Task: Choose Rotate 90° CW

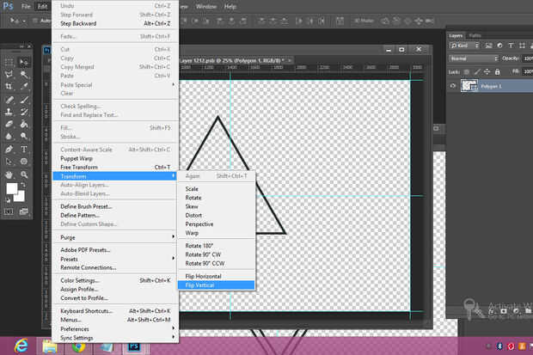Action: click(216, 254)
